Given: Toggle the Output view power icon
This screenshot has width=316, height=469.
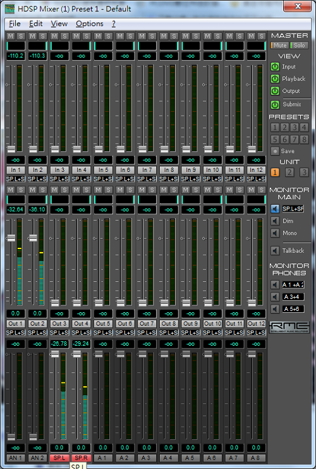Looking at the screenshot, I should 275,90.
